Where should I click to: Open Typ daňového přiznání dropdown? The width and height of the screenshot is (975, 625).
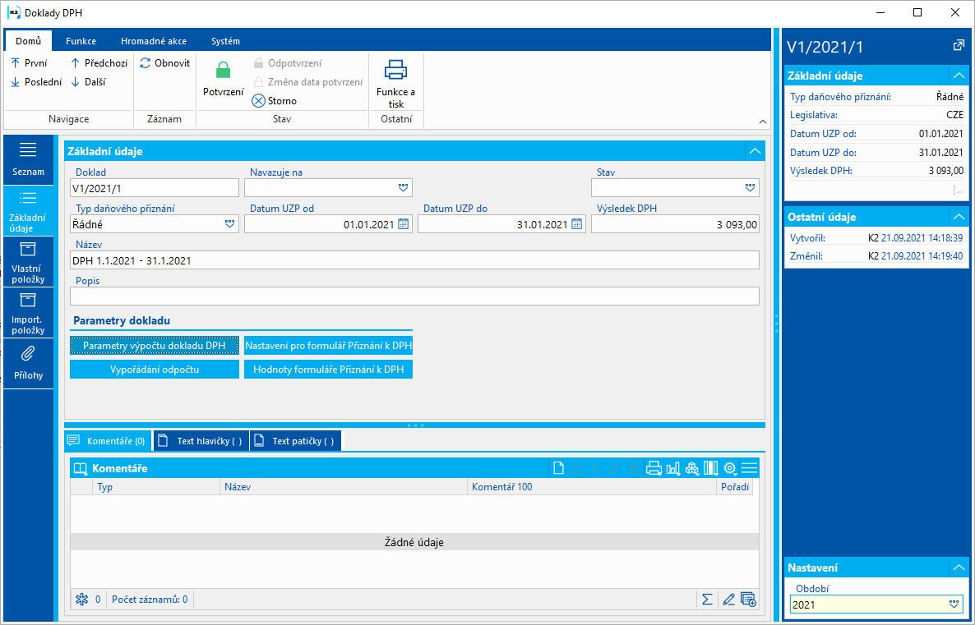[x=229, y=224]
